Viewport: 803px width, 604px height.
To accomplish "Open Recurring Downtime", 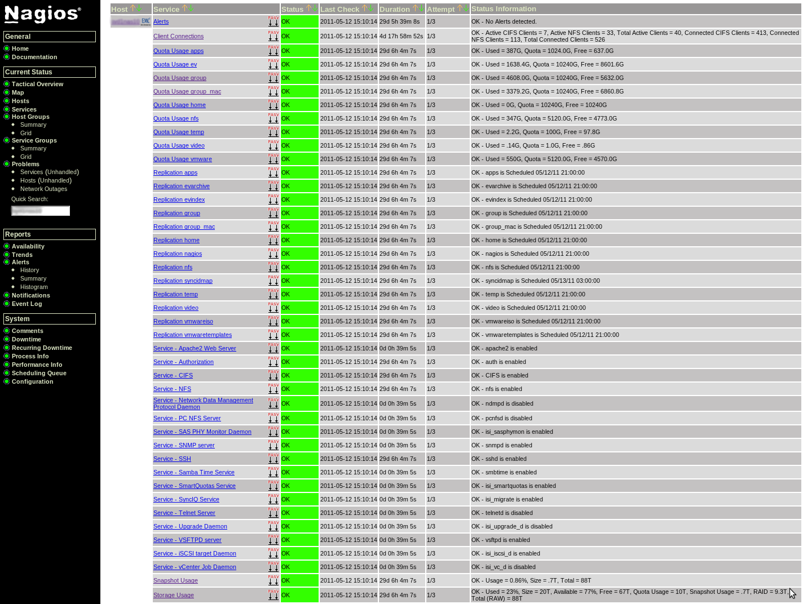I will point(42,348).
